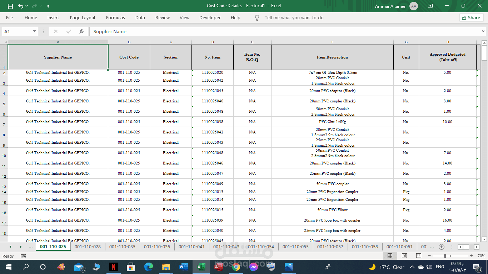This screenshot has width=488, height=274.
Task: Click the Tell me what you want field
Action: (294, 17)
